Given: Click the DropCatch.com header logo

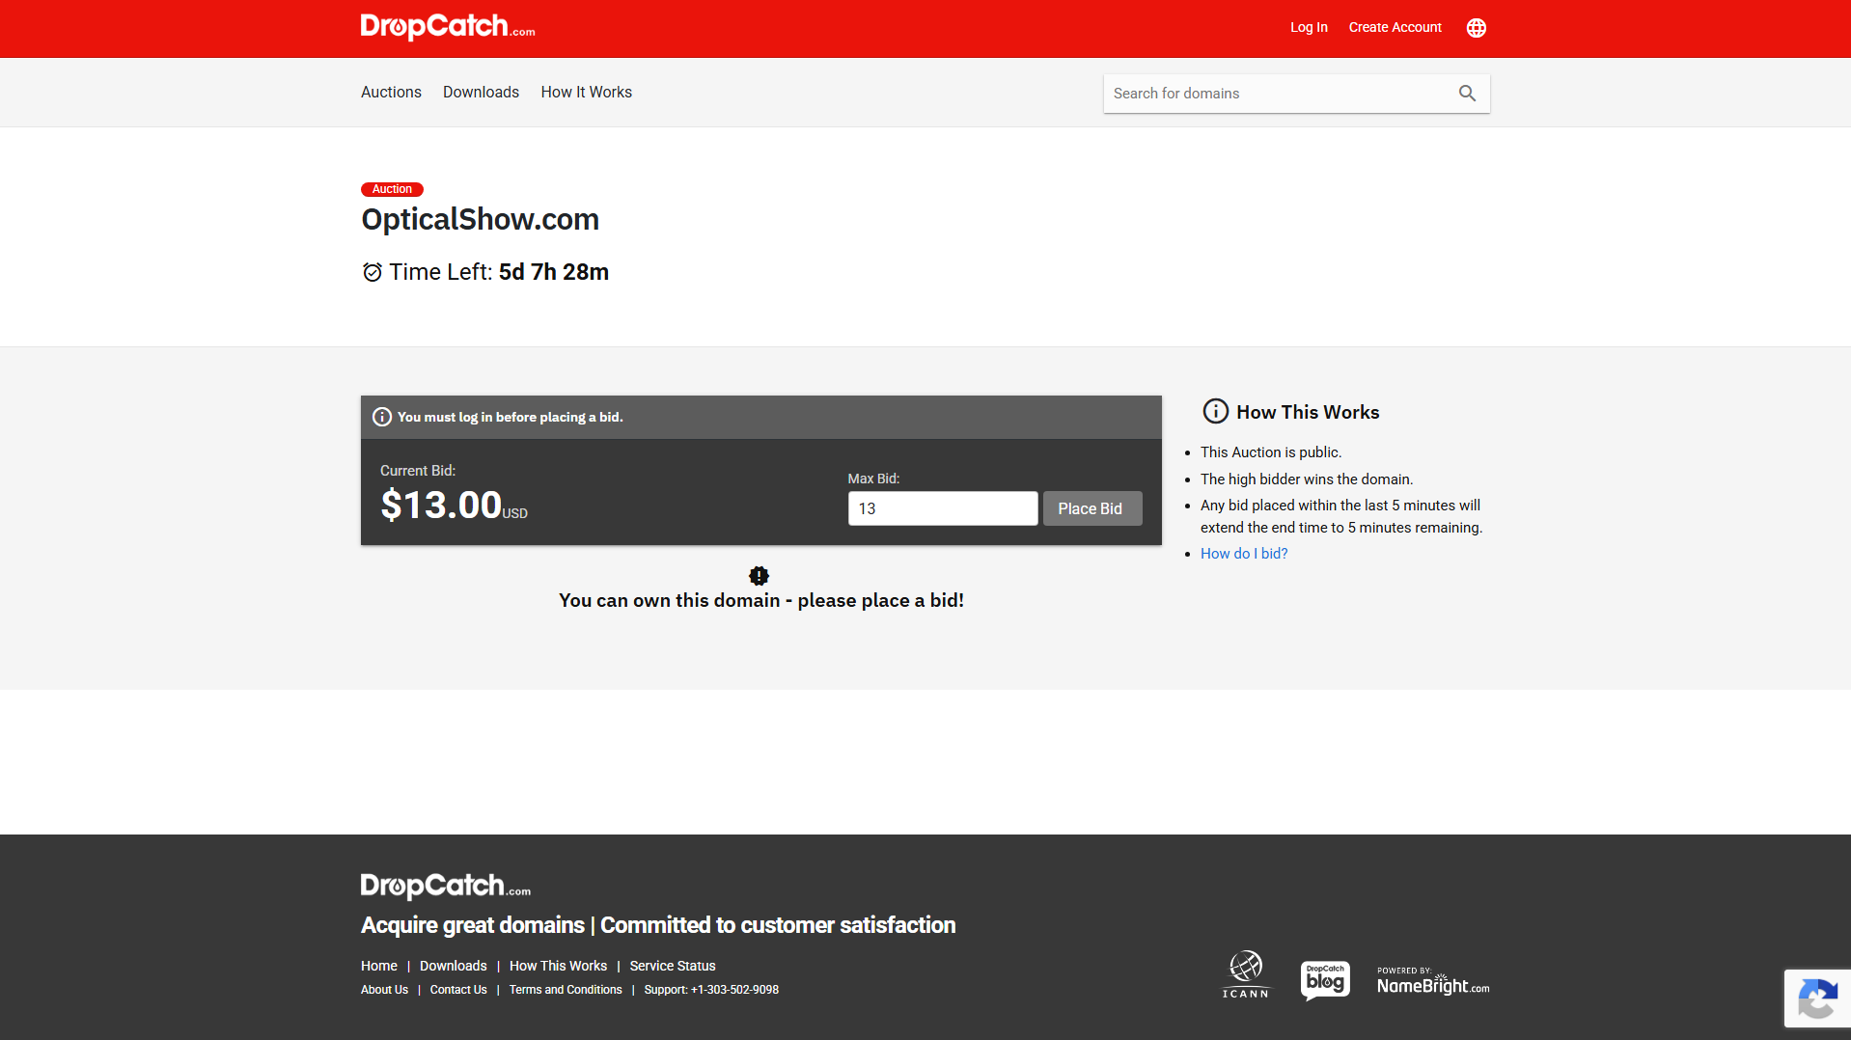Looking at the screenshot, I should click(448, 27).
